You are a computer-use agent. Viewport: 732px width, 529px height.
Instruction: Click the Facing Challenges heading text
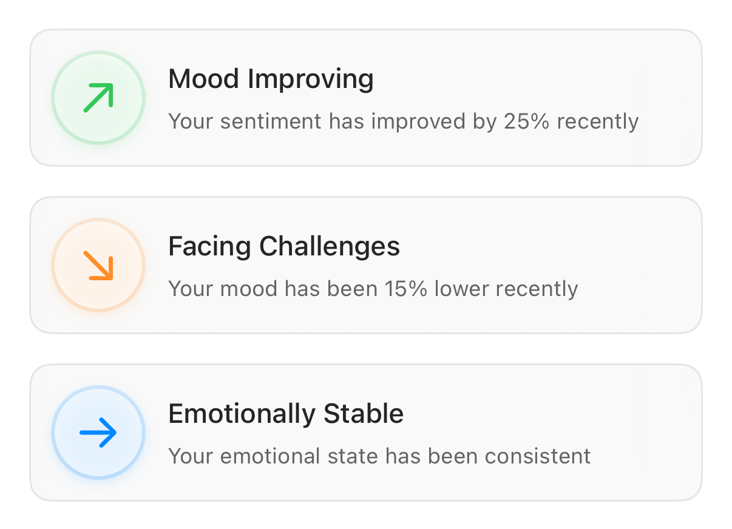[x=284, y=246]
